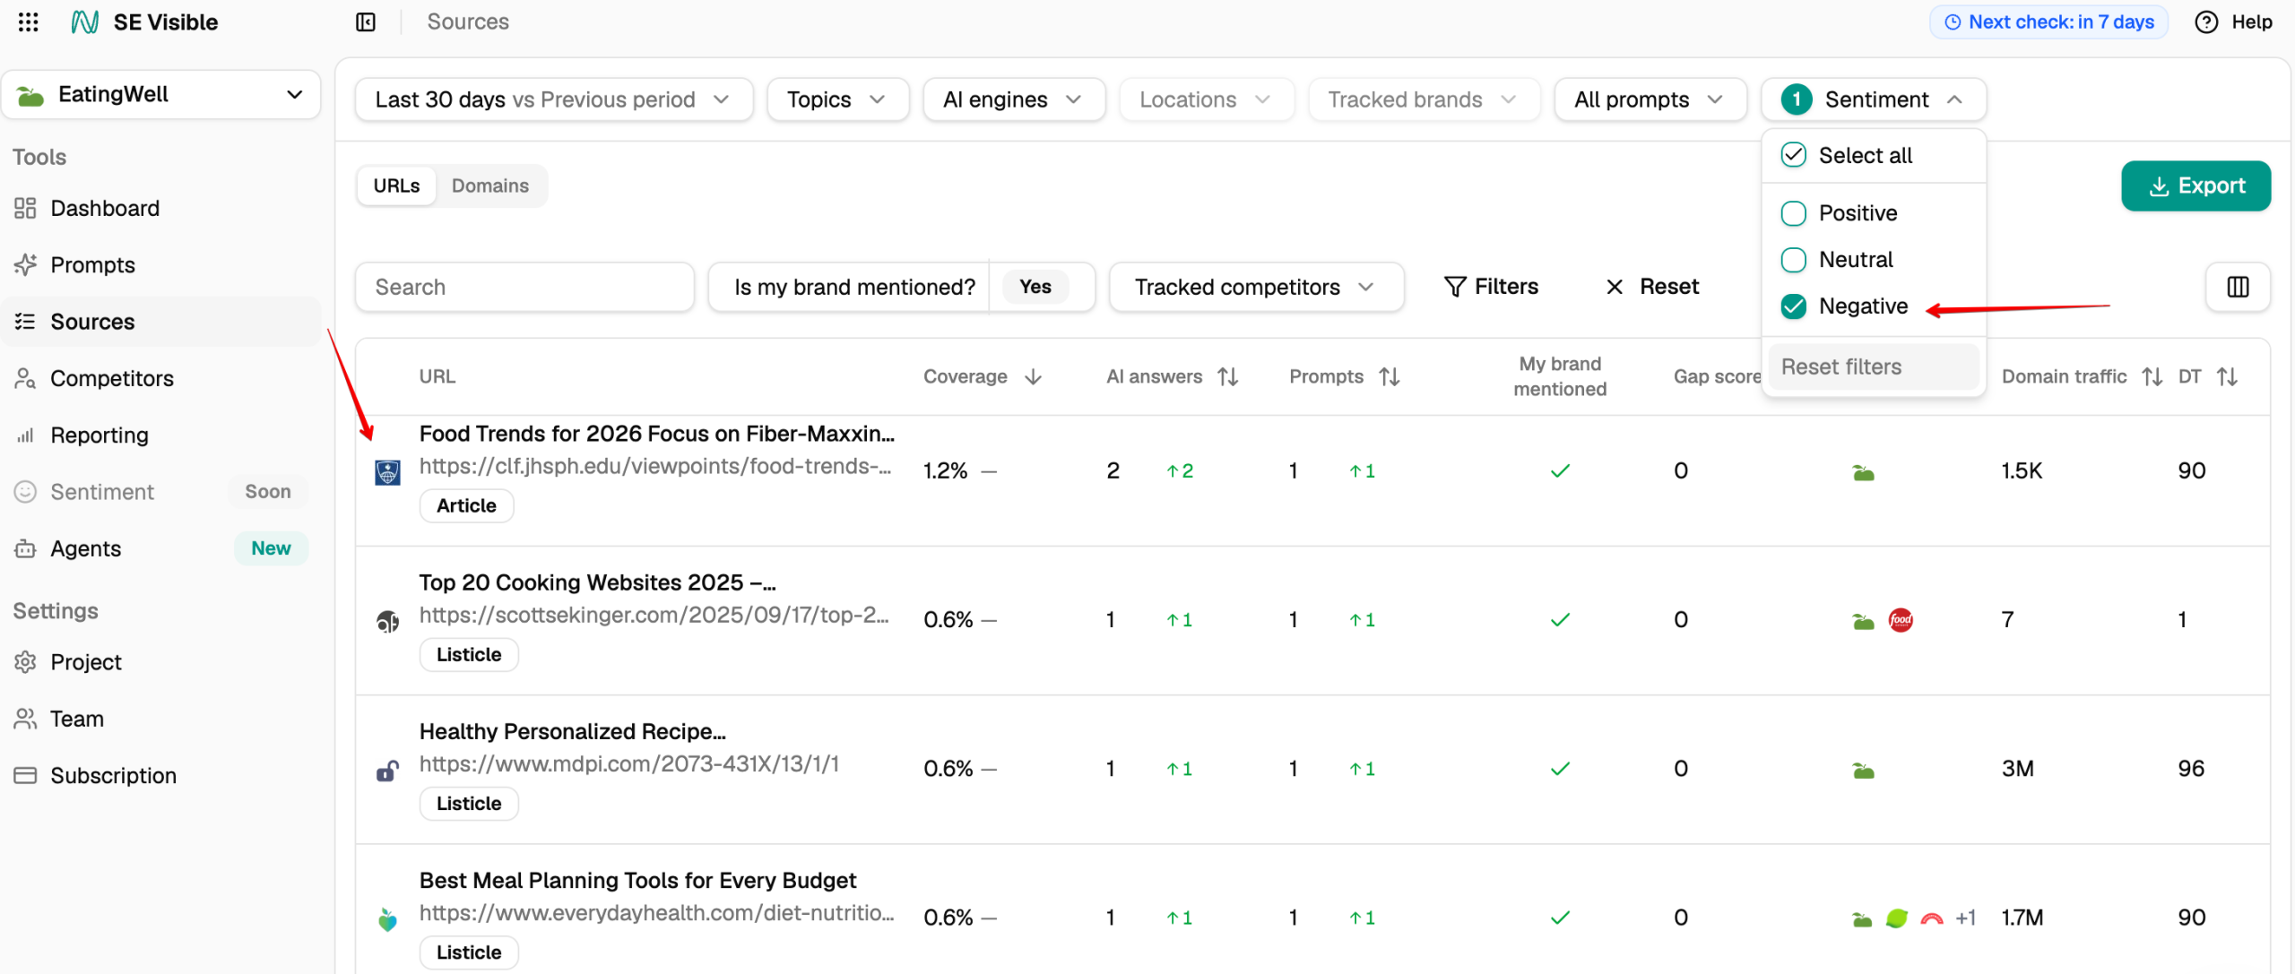Image resolution: width=2295 pixels, height=974 pixels.
Task: Collapse the sidebar panel toggle icon
Action: tap(366, 22)
